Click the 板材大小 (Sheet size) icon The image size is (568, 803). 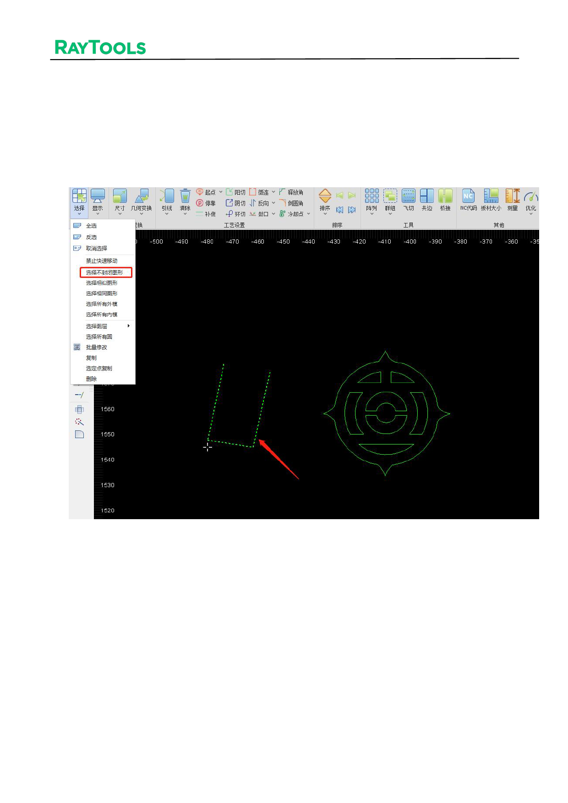491,196
